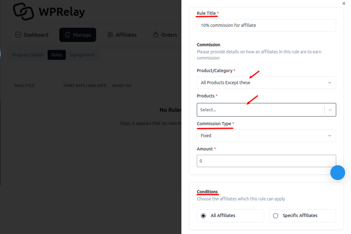The image size is (351, 234).
Task: Click the blue floating circle button
Action: (338, 173)
